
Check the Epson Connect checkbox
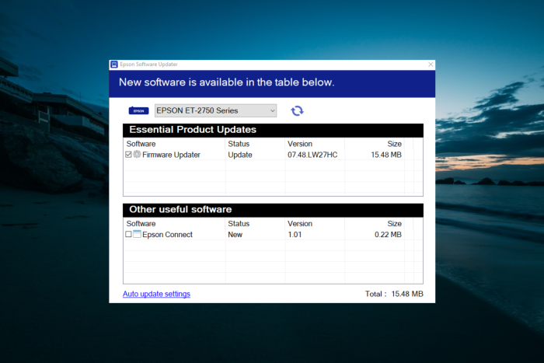click(x=128, y=234)
